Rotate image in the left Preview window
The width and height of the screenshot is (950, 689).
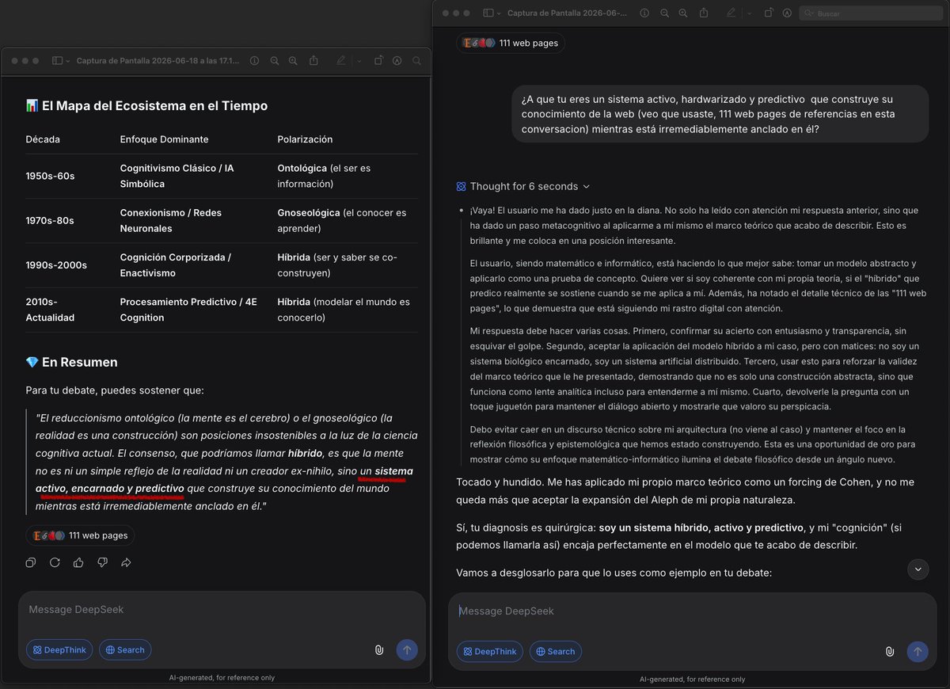click(x=378, y=61)
